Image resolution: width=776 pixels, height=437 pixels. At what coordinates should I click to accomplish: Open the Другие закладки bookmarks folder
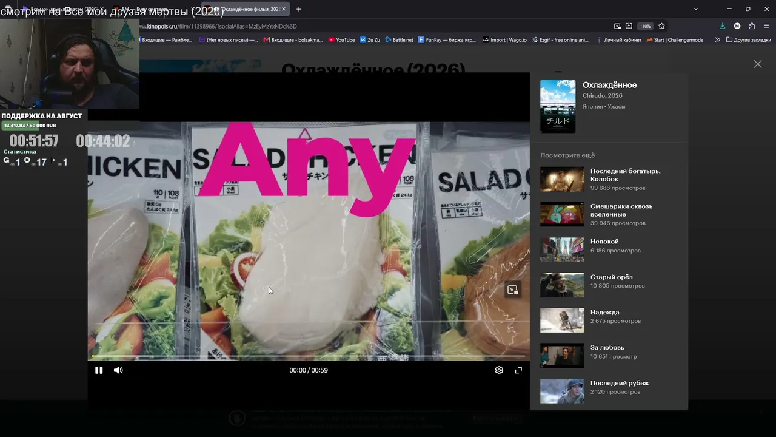(x=748, y=40)
